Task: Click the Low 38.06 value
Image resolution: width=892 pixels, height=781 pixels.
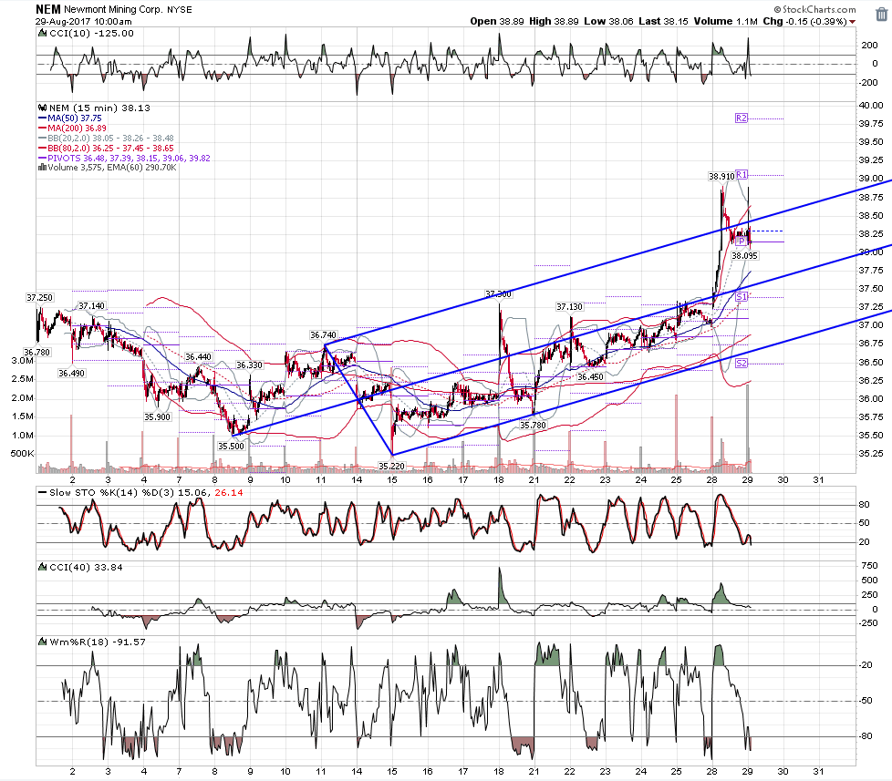Action: point(608,21)
